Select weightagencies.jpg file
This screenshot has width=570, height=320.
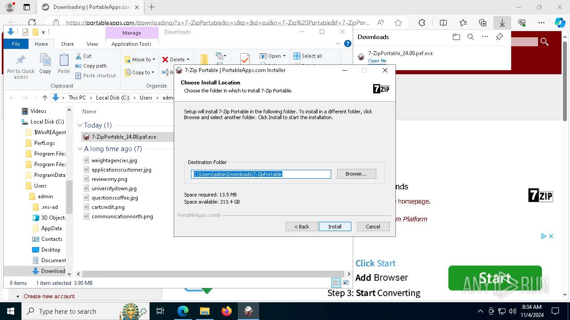point(114,160)
